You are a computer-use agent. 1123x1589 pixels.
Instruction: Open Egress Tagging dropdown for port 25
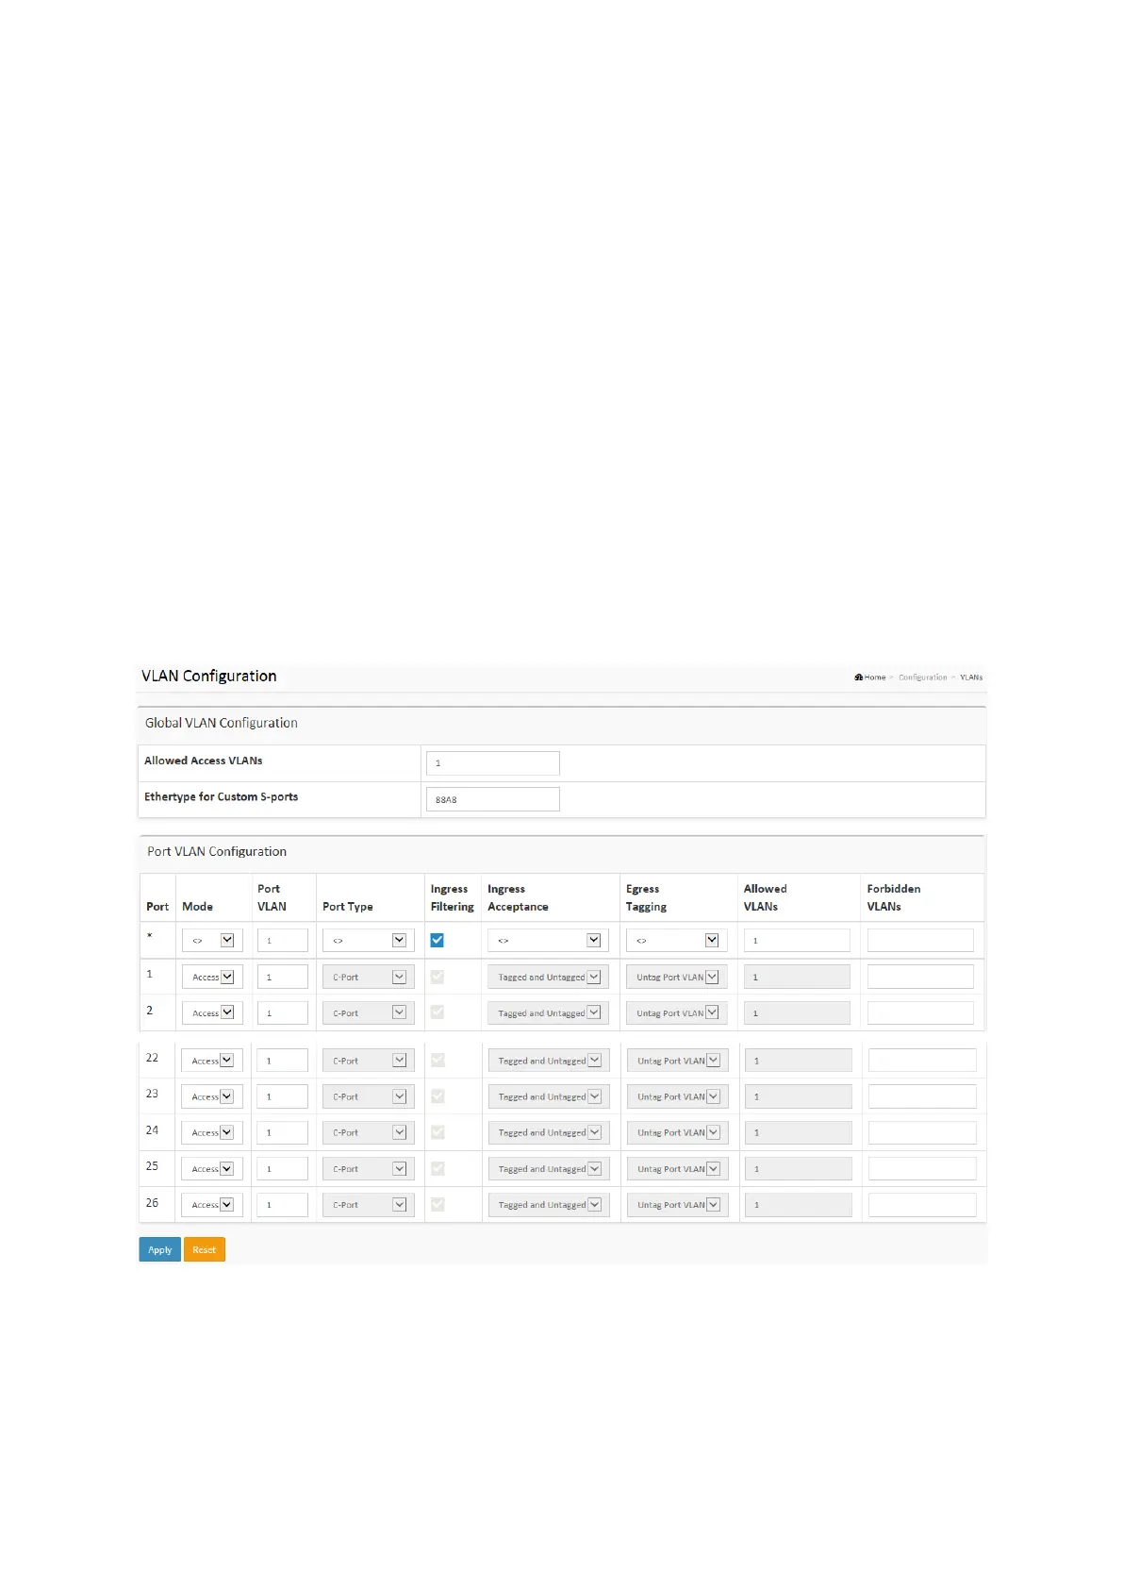tap(677, 1169)
